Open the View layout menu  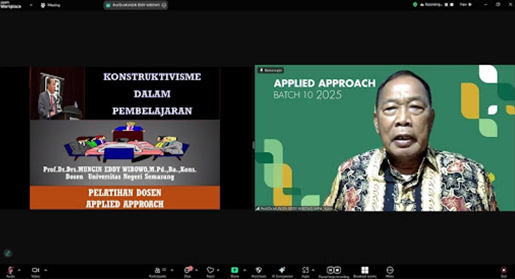tap(465, 5)
